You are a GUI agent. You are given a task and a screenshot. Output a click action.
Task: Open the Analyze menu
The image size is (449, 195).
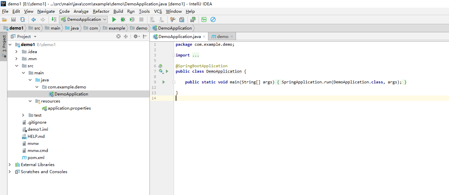tap(81, 11)
